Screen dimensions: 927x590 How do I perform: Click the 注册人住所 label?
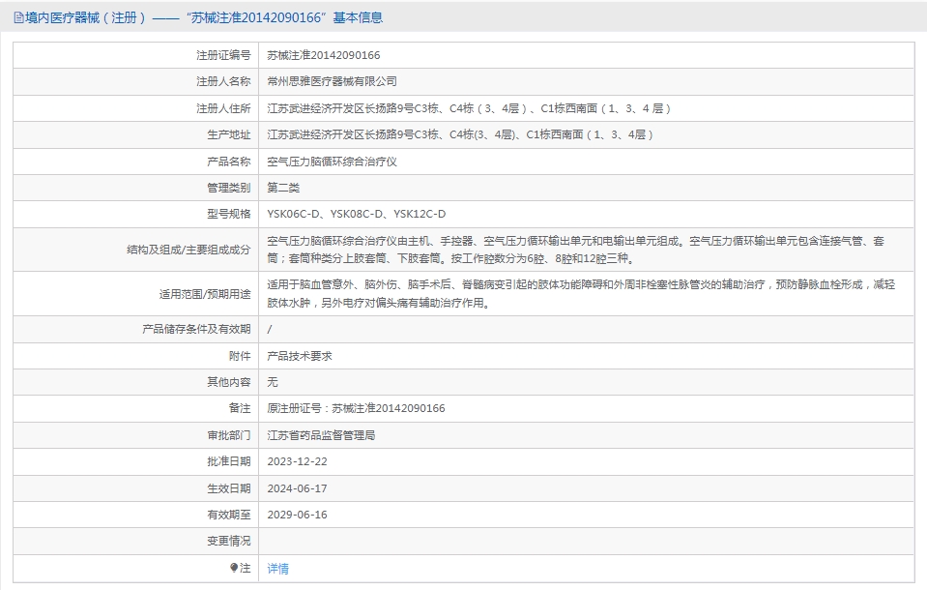coord(223,108)
